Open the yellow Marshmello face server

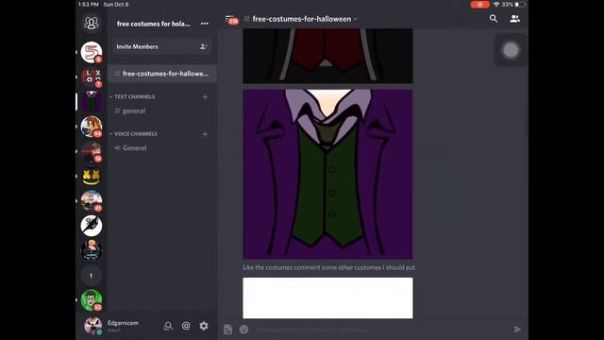click(92, 177)
